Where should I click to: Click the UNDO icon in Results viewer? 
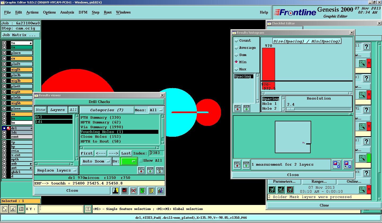(159, 170)
